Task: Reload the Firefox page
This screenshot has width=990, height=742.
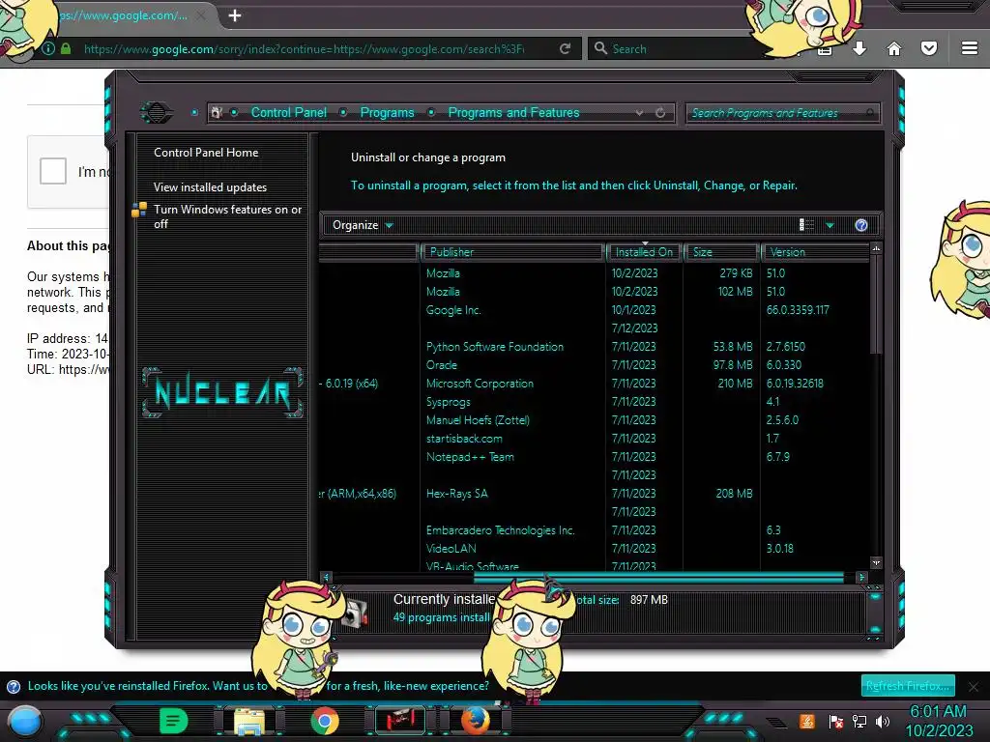Action: coord(565,48)
